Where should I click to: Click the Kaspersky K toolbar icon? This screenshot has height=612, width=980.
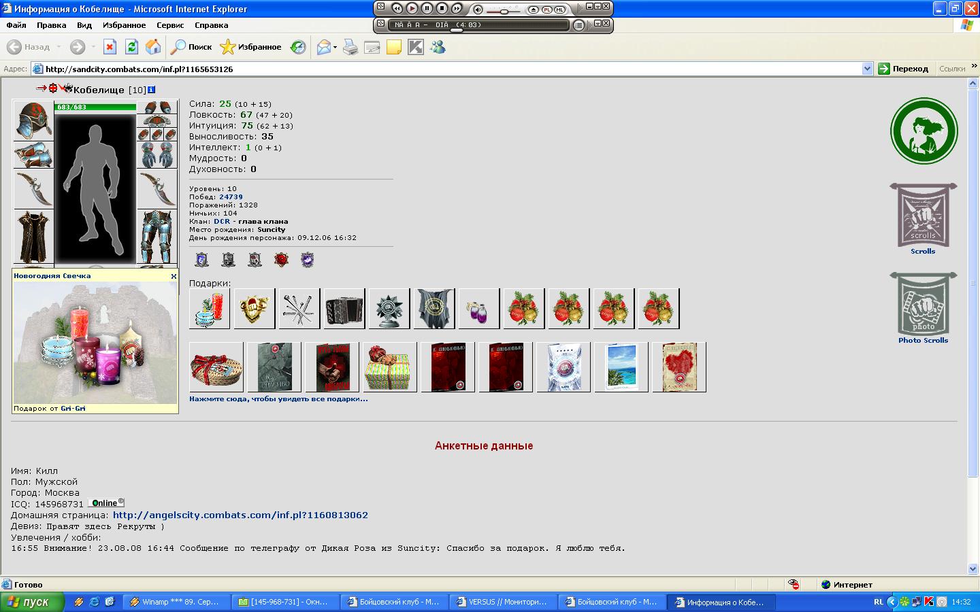click(x=416, y=47)
